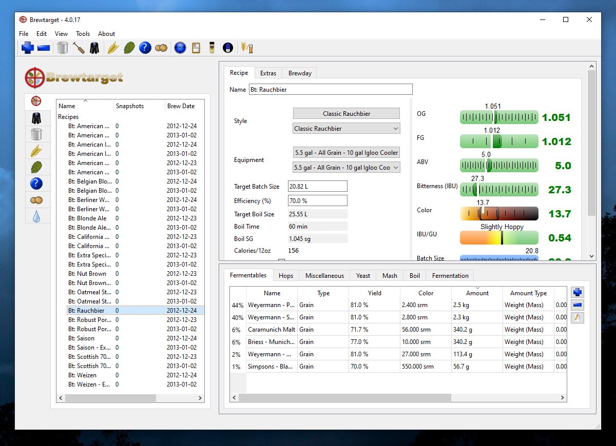Sort recipe tree by Name column header
The height and width of the screenshot is (446, 616).
[85, 106]
